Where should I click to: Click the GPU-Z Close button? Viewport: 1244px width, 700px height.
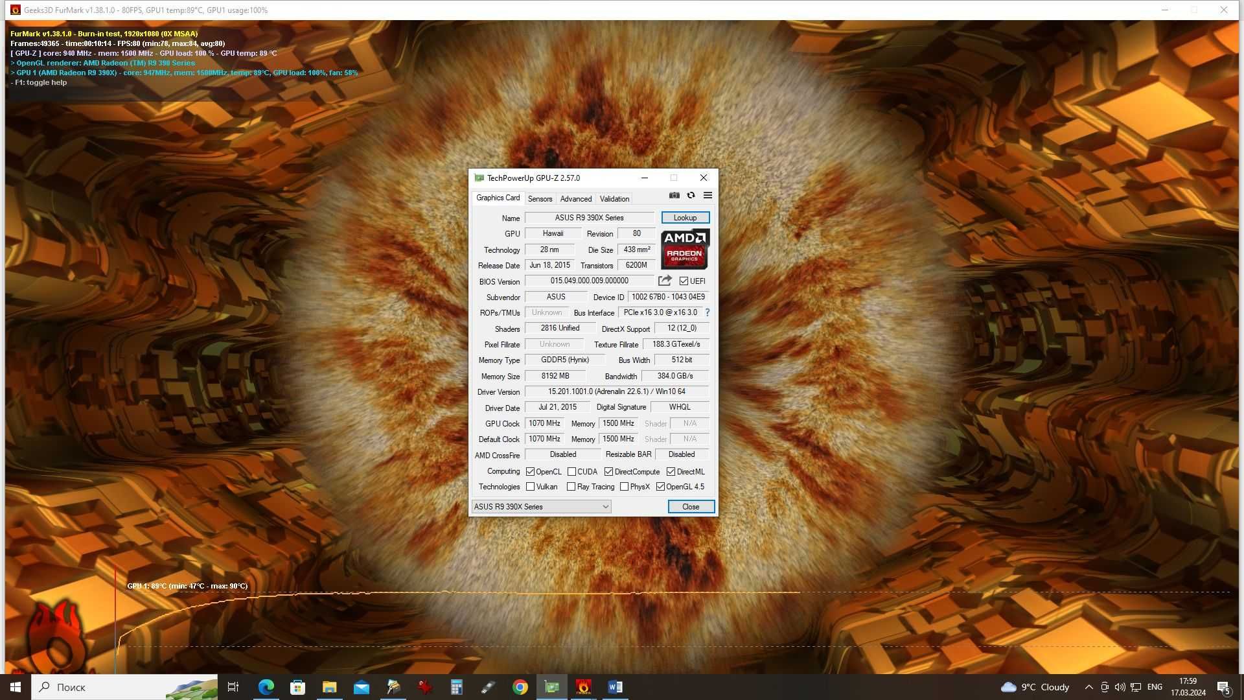[691, 507]
